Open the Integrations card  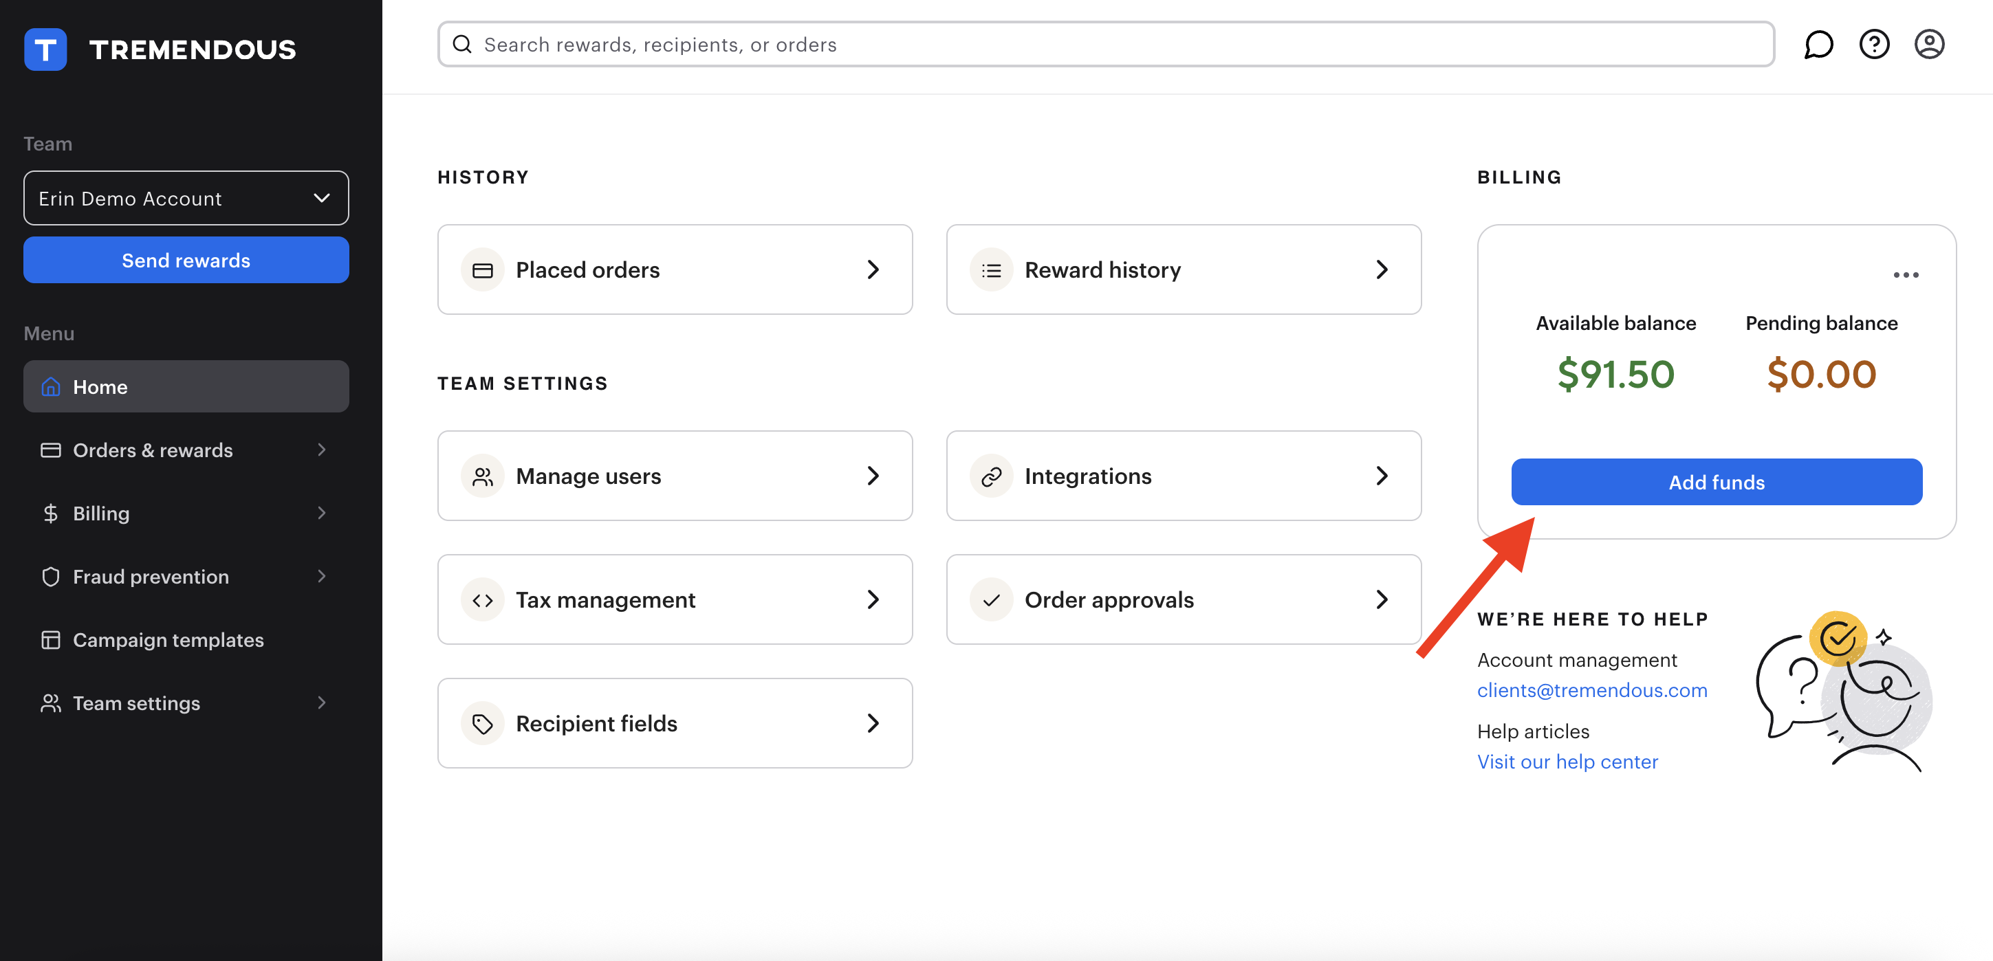tap(1184, 476)
